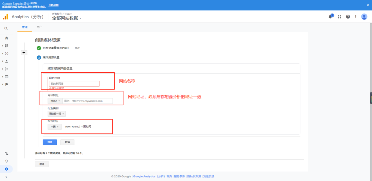The image size is (372, 181).
Task: Open Google apps grid icon
Action: click(x=339, y=17)
